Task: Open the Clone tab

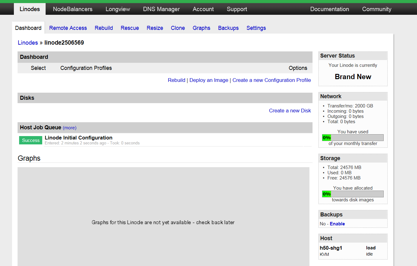Action: (178, 28)
